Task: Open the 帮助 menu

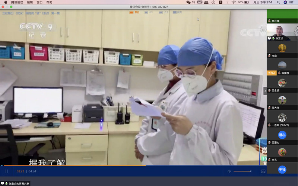Action: point(49,2)
